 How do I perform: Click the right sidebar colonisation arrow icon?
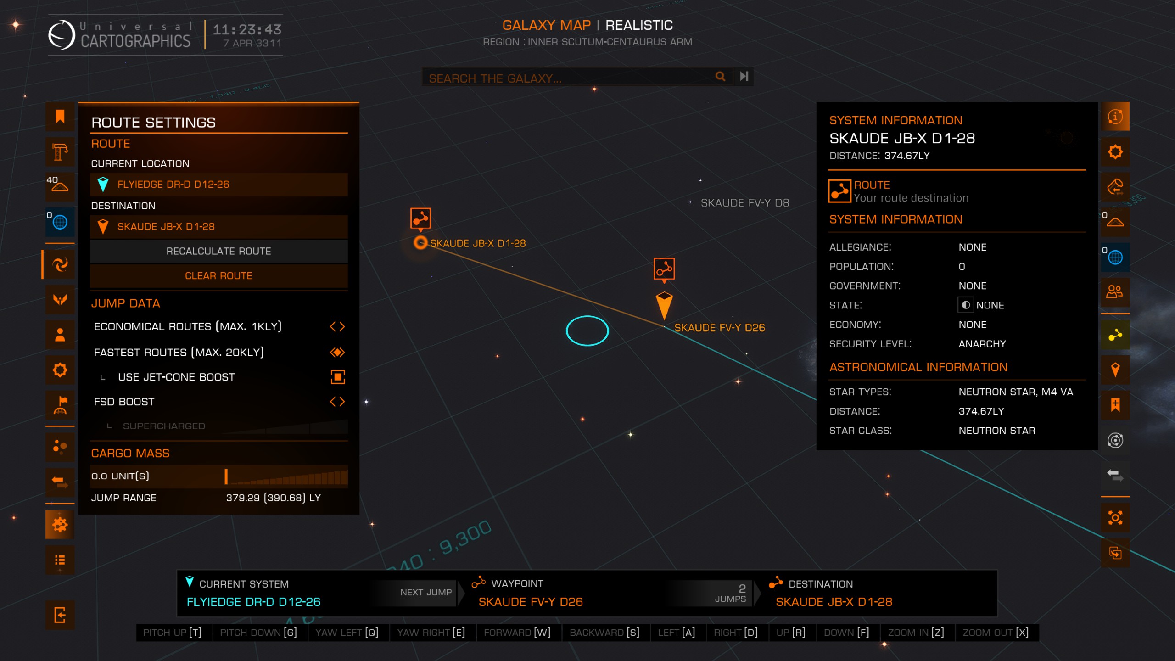click(1115, 187)
